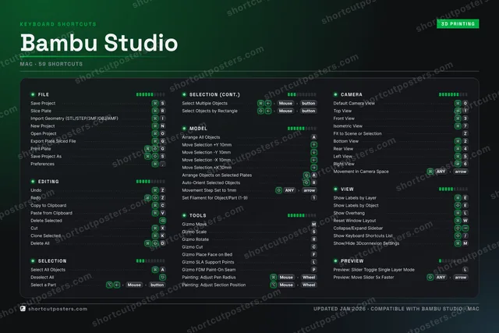The height and width of the screenshot is (333, 499).
Task: Click the 'Isometric View' row text
Action: click(348, 126)
